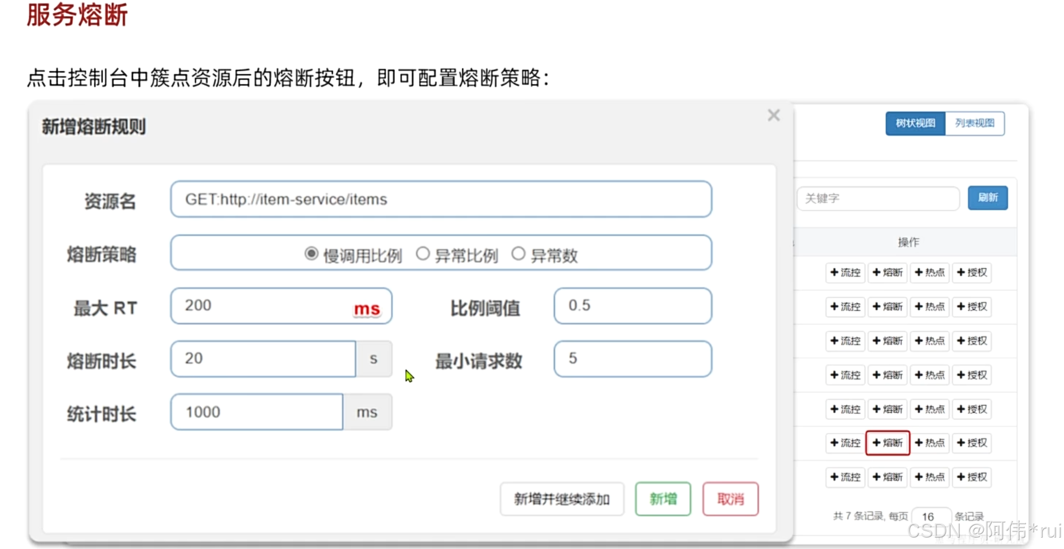Click the green 新增 button
1064x549 pixels.
pos(663,499)
